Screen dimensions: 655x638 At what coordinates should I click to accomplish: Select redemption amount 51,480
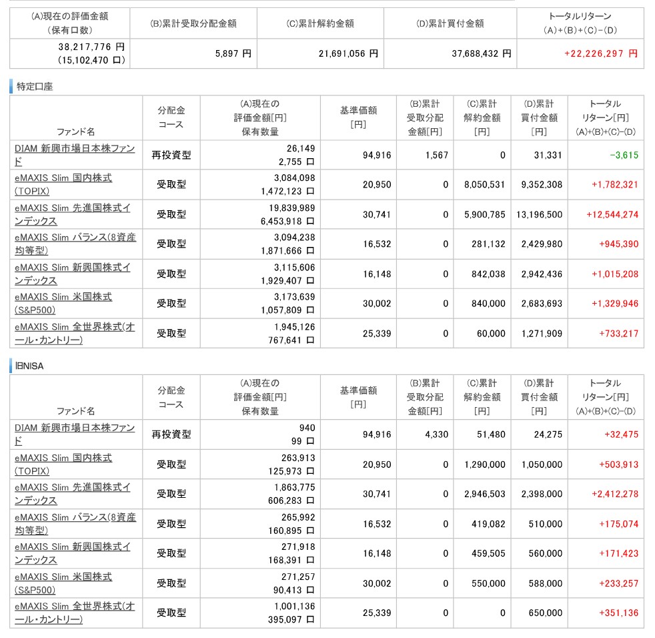pyautogui.click(x=491, y=434)
